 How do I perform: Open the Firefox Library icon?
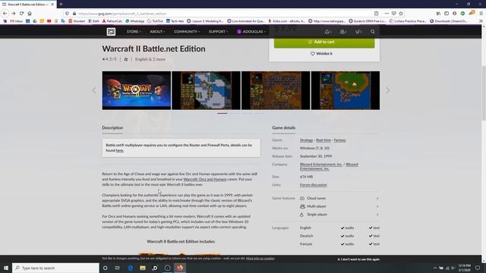click(438, 14)
